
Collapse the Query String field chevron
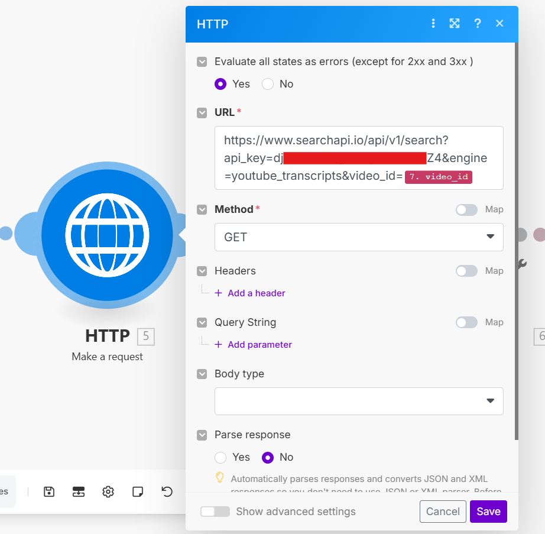click(x=202, y=322)
